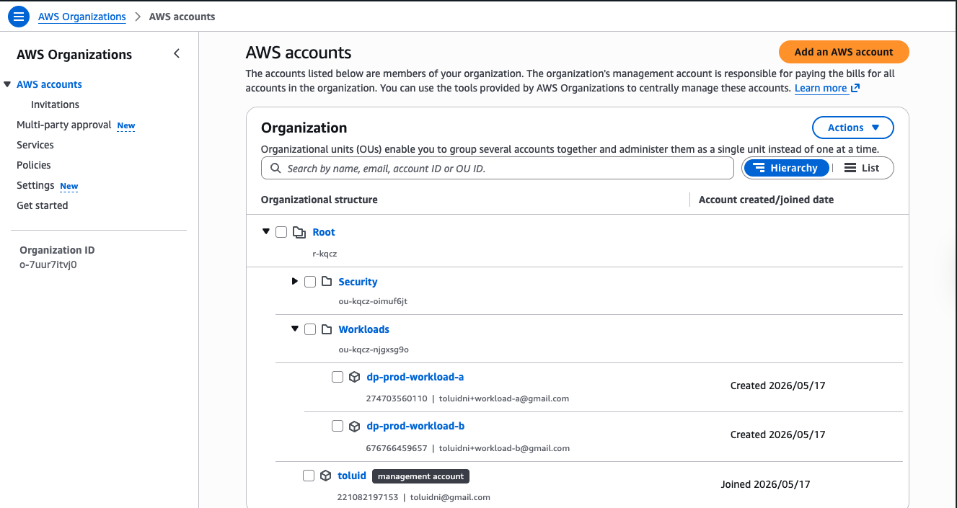Viewport: 957px width, 508px height.
Task: Open Get started in the sidebar
Action: pyautogui.click(x=43, y=205)
